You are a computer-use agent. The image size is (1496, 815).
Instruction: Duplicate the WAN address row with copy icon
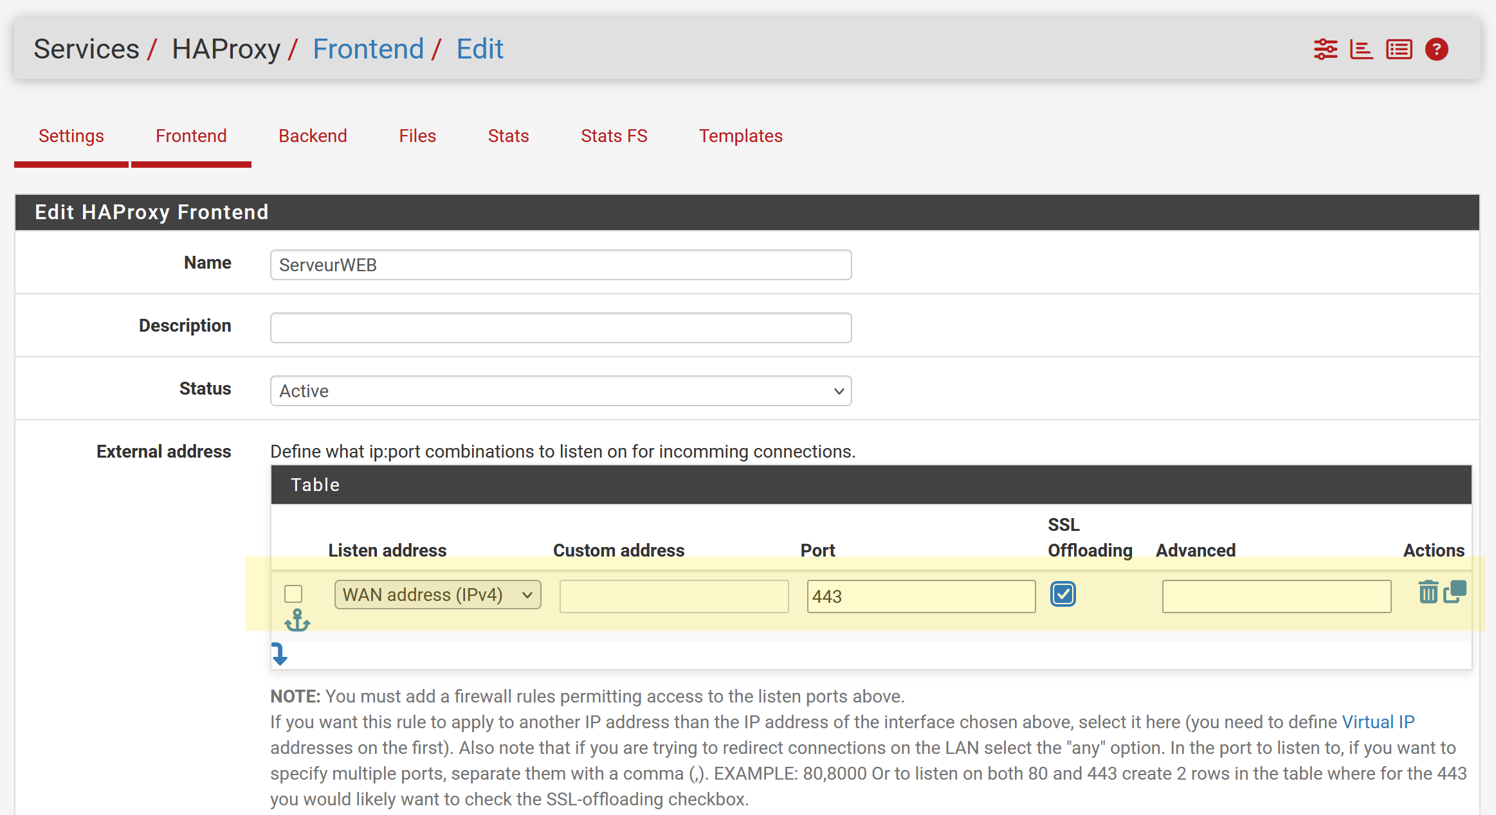click(1455, 591)
